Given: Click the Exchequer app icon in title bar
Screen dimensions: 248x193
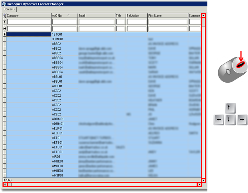Looking at the screenshot, I should tap(4, 4).
